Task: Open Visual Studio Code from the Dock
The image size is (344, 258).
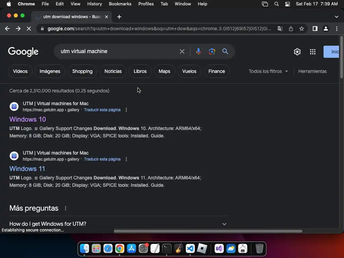Action: coord(190,249)
